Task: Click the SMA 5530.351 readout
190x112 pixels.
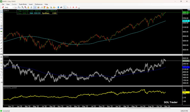Action: [35, 13]
